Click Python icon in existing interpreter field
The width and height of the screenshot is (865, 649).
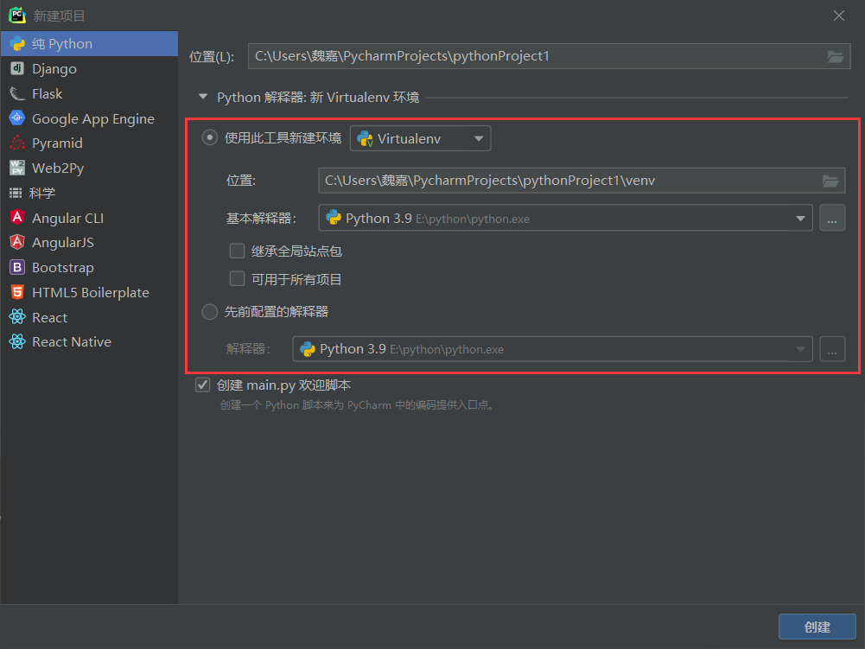coord(308,349)
